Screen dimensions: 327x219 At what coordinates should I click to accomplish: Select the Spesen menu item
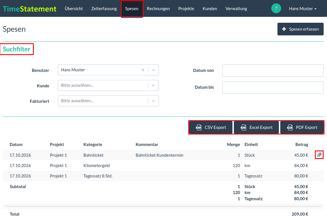pos(132,8)
